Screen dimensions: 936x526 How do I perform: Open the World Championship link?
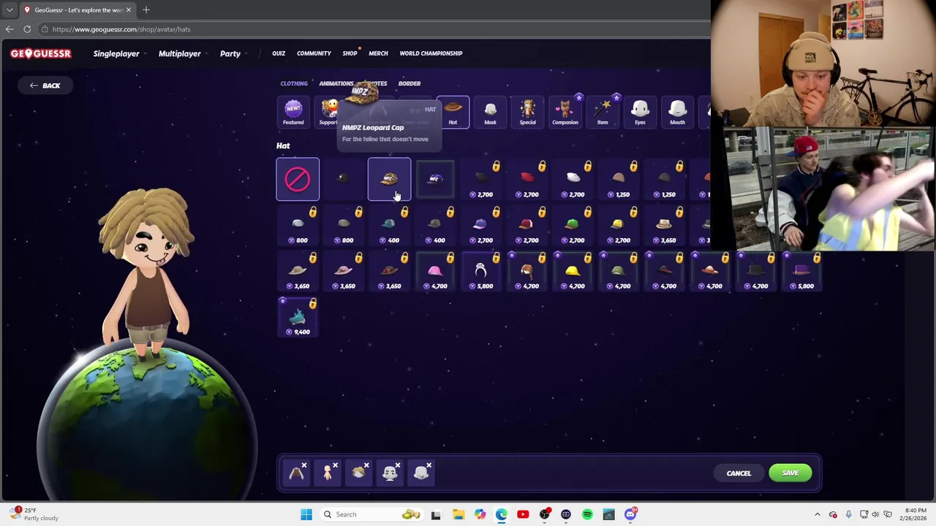431,53
